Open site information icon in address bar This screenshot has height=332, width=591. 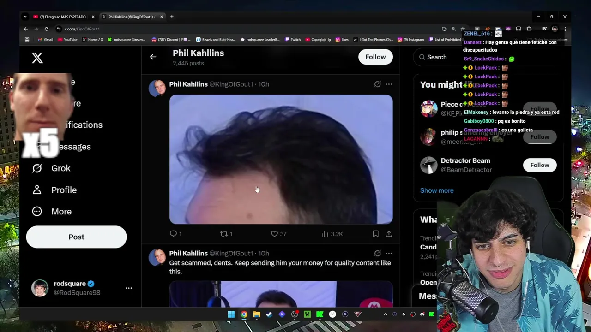tap(59, 29)
